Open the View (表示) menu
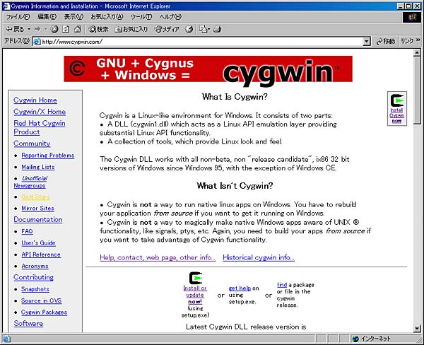Image resolution: width=424 pixels, height=345 pixels. point(73,17)
